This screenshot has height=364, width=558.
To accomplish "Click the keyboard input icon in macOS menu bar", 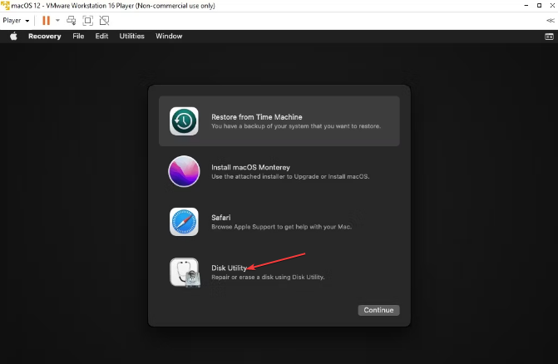I will point(549,37).
